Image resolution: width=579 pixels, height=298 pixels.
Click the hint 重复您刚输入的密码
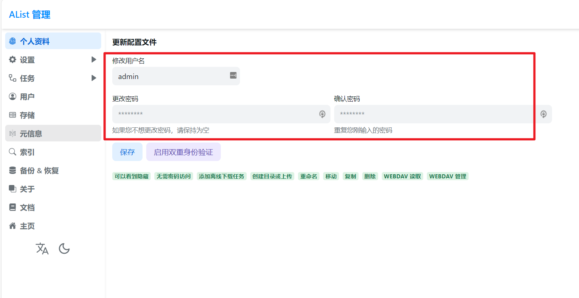point(363,130)
